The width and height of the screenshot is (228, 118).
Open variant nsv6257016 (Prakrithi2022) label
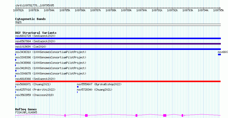tap(35, 90)
